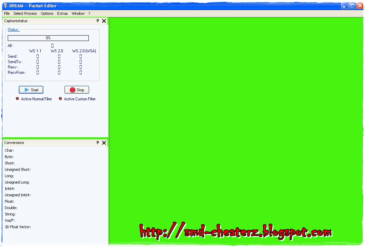
Task: Click the WS 1.1 column header
Action: [35, 51]
